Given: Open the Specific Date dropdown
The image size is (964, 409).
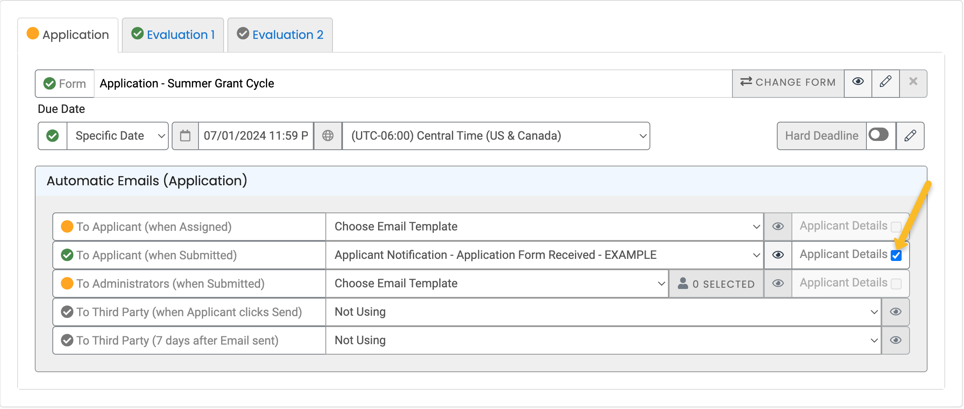Looking at the screenshot, I should tap(117, 135).
